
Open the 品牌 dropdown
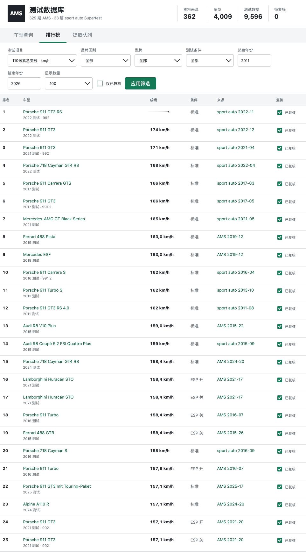click(158, 60)
